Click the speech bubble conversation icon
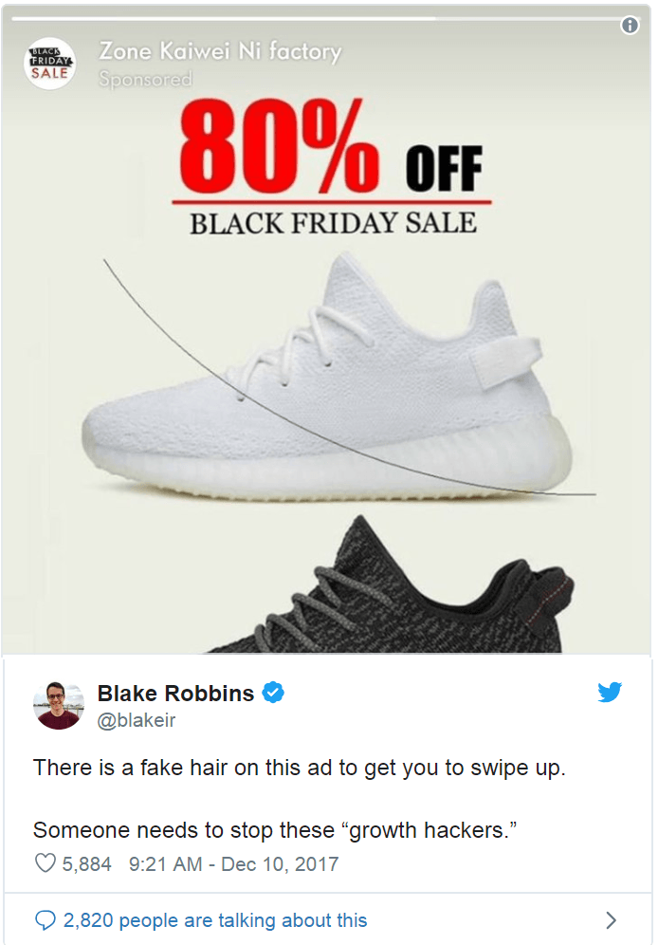The width and height of the screenshot is (658, 945). point(46,919)
